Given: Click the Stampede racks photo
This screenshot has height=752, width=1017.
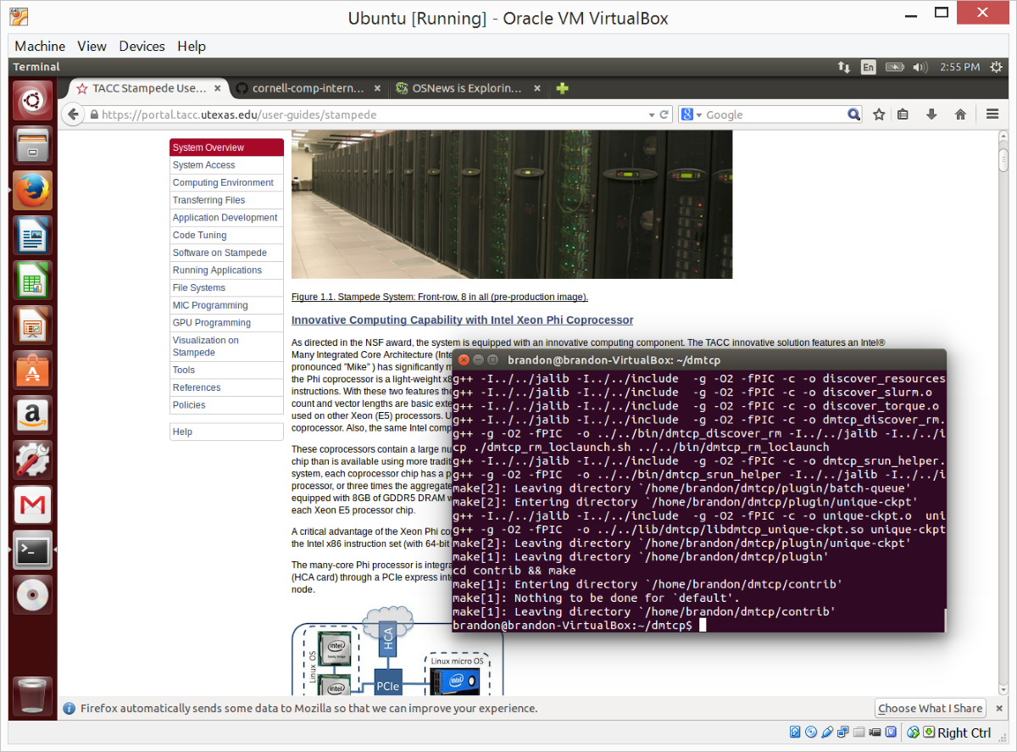Looking at the screenshot, I should point(512,204).
